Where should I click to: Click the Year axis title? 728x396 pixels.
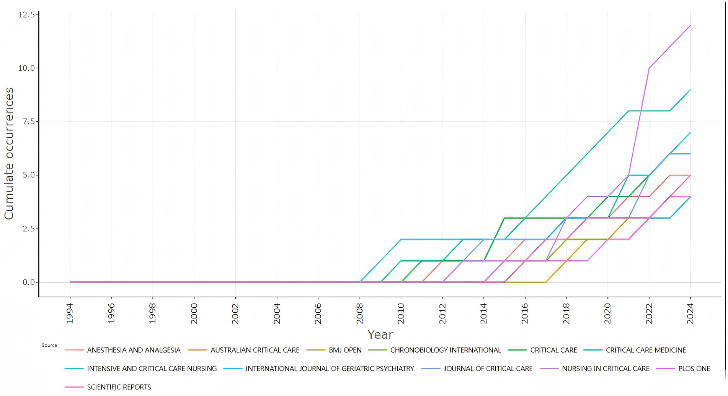coord(380,334)
